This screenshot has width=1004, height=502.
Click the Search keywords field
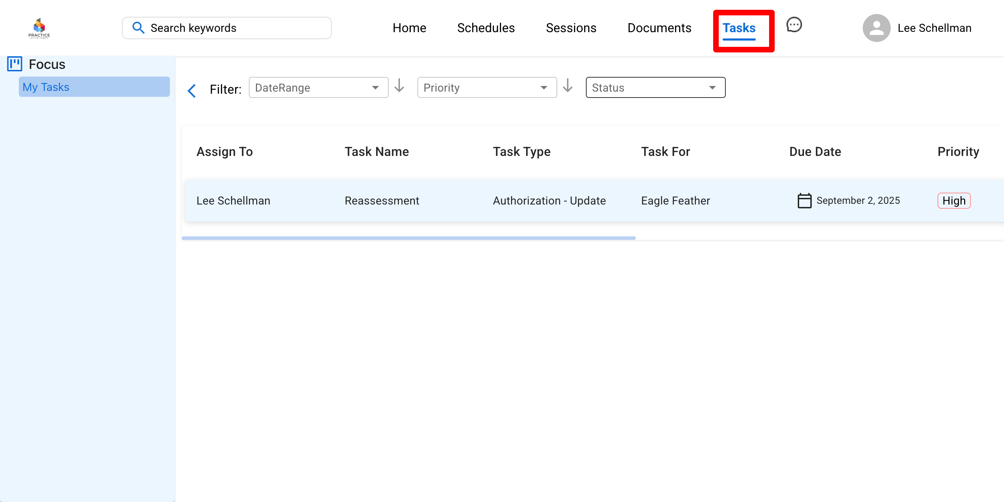234,28
